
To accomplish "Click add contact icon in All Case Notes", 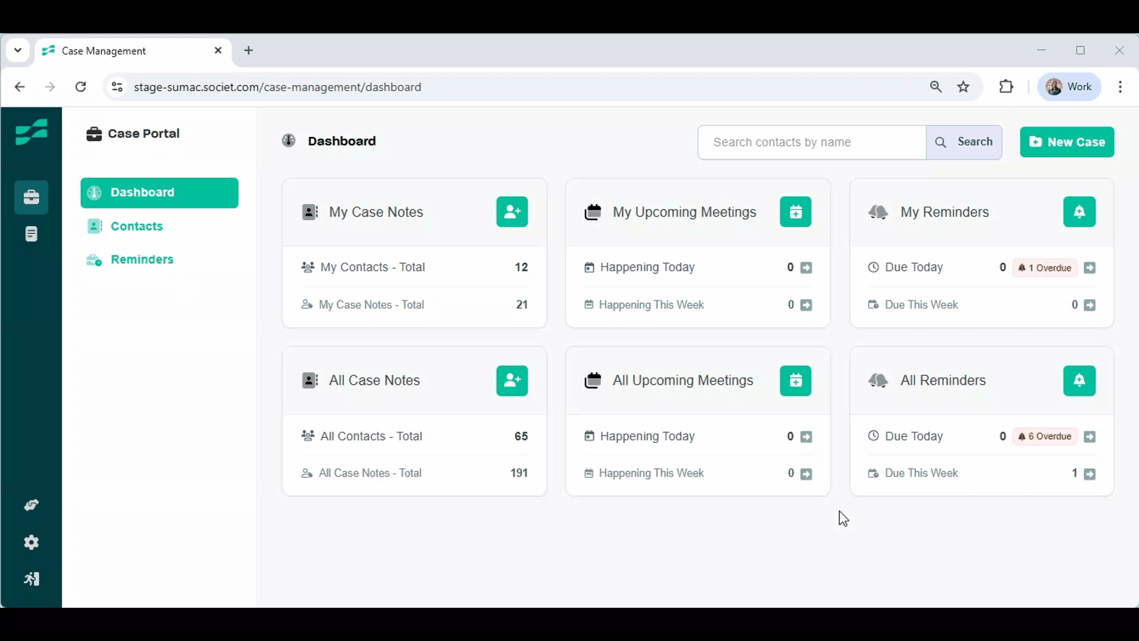I will click(x=511, y=380).
